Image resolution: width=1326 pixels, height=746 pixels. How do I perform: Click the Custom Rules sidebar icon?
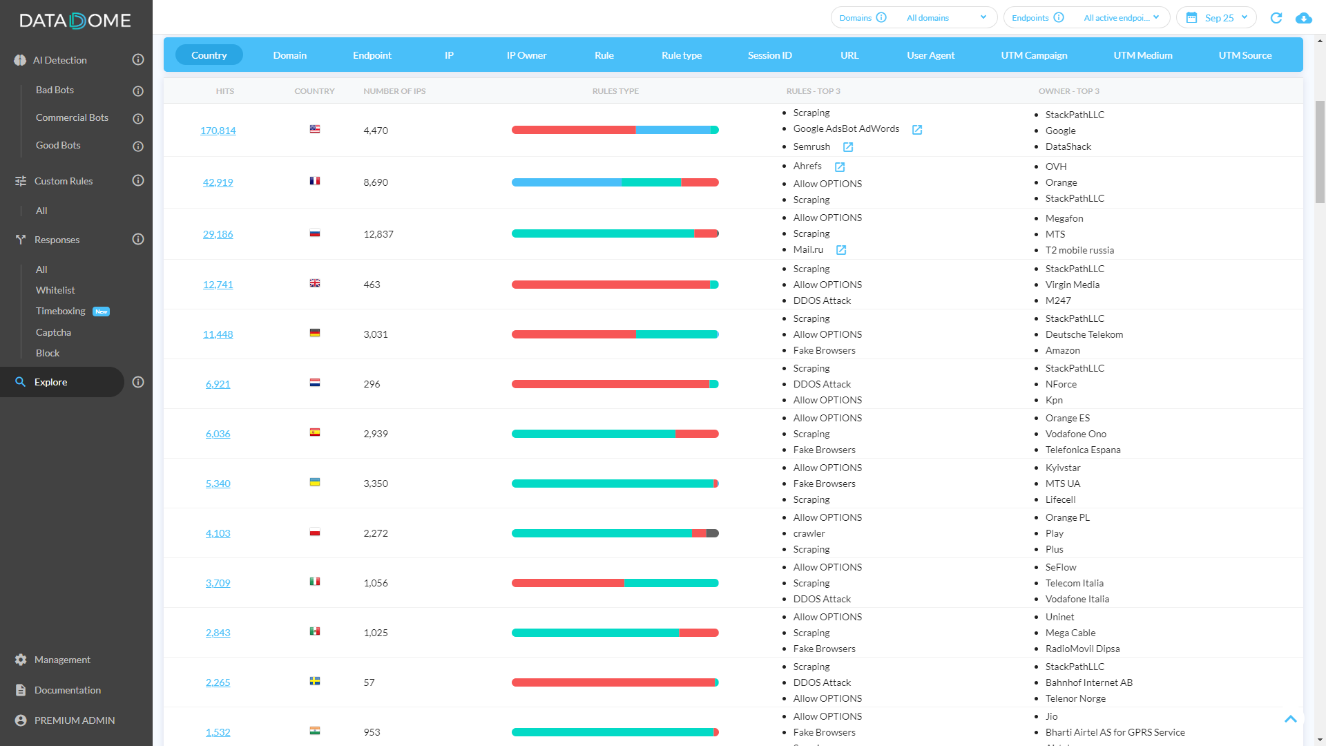[20, 180]
